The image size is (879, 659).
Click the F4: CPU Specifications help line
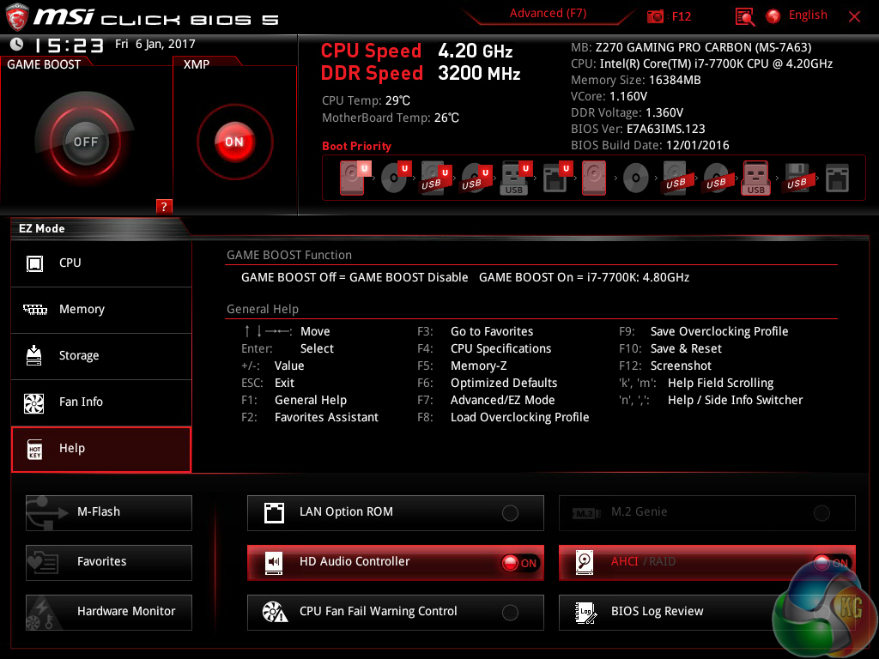click(484, 348)
